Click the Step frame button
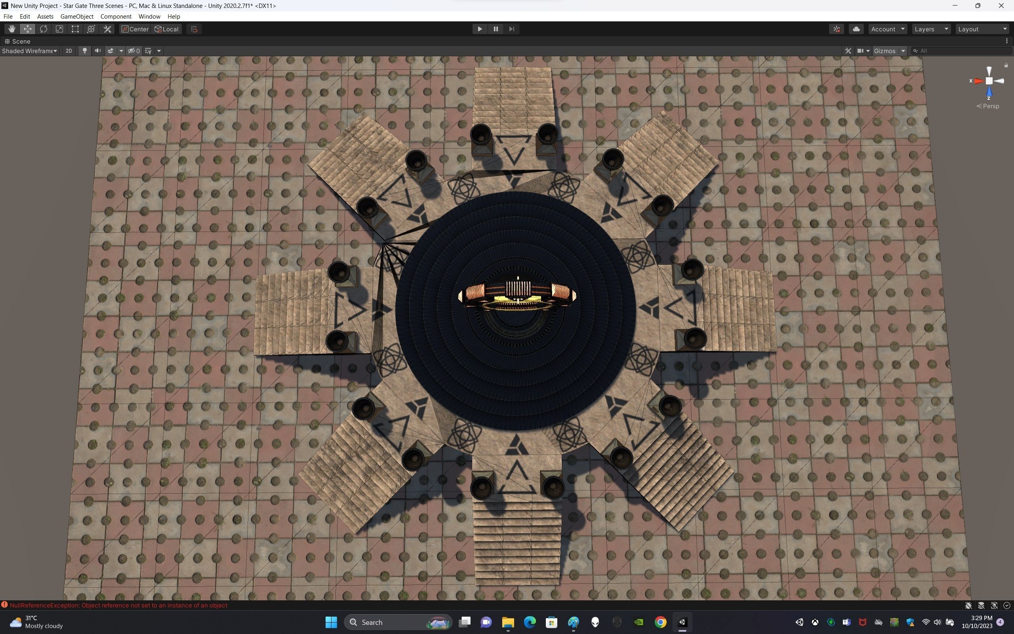The image size is (1014, 634). pos(511,29)
